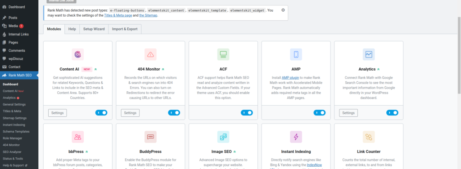Viewport: 461px width, 169px height.
Task: Click the NEW! badge beside Content AI title
Action: click(x=87, y=69)
